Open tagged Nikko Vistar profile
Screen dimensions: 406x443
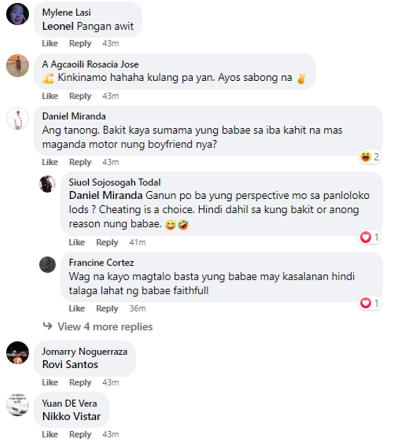[71, 416]
